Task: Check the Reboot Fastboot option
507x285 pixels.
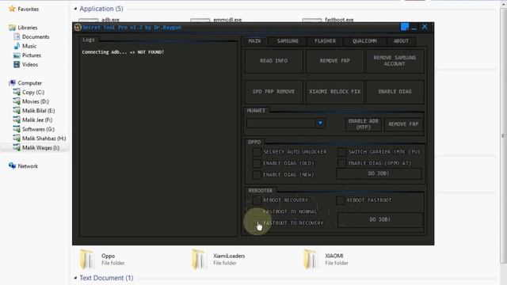Action: [x=341, y=200]
